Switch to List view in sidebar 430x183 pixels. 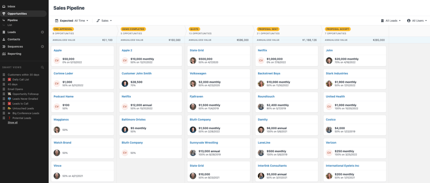coord(10,25)
